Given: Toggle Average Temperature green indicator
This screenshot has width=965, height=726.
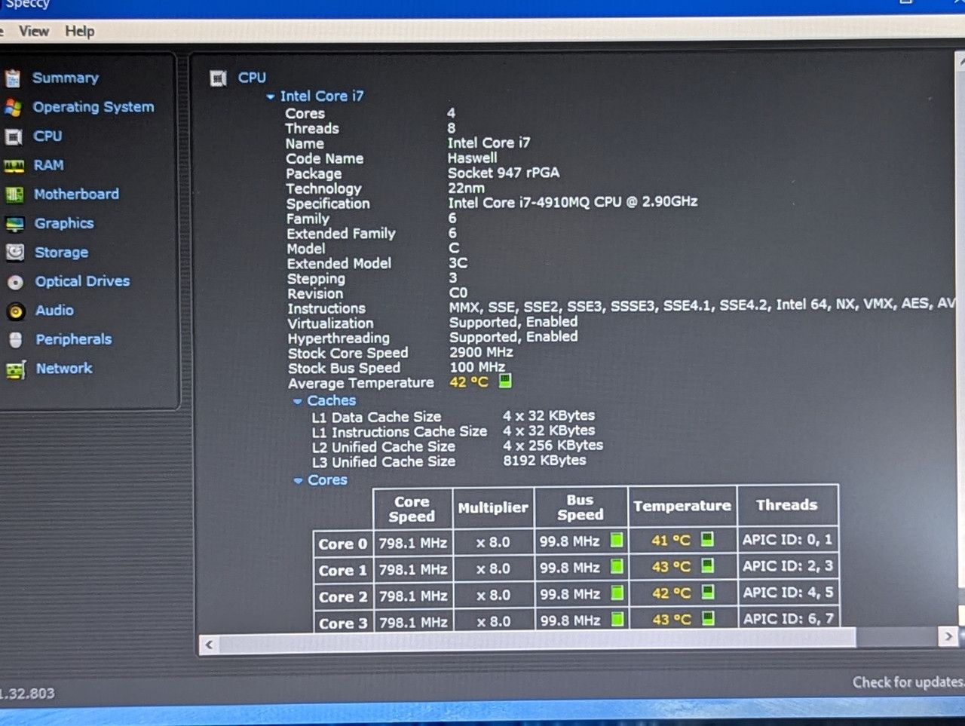Looking at the screenshot, I should pyautogui.click(x=505, y=381).
